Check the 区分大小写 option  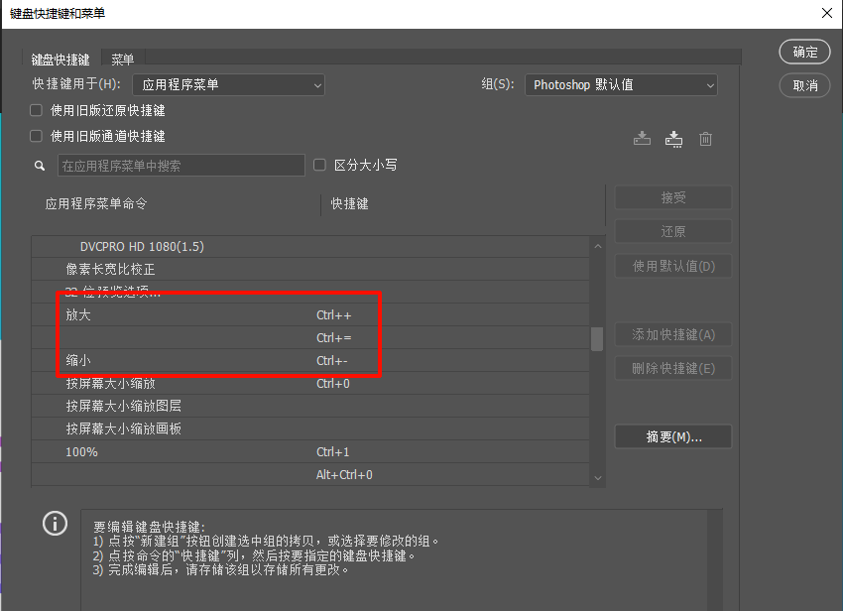pyautogui.click(x=319, y=165)
